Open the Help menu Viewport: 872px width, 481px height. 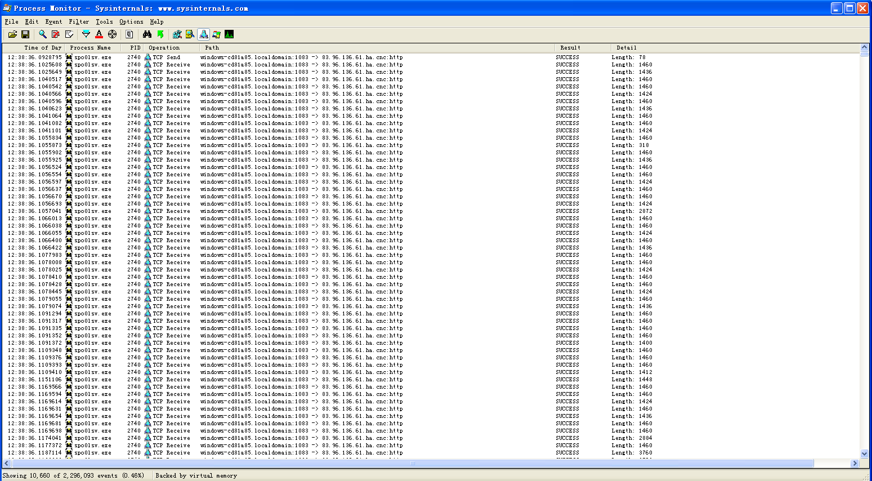[156, 21]
